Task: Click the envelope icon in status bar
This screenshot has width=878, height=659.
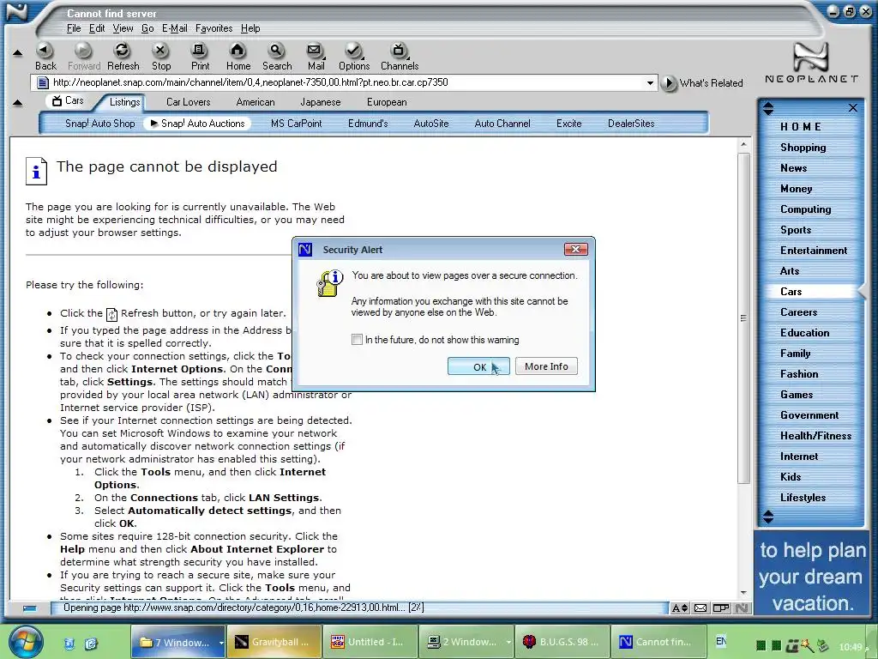Action: [x=700, y=608]
